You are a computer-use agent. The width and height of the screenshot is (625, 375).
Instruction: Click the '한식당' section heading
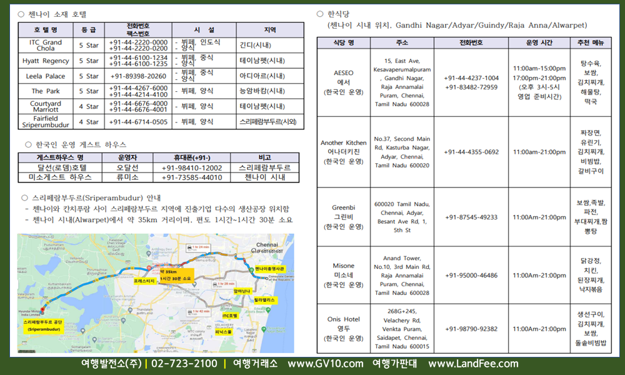(x=338, y=14)
